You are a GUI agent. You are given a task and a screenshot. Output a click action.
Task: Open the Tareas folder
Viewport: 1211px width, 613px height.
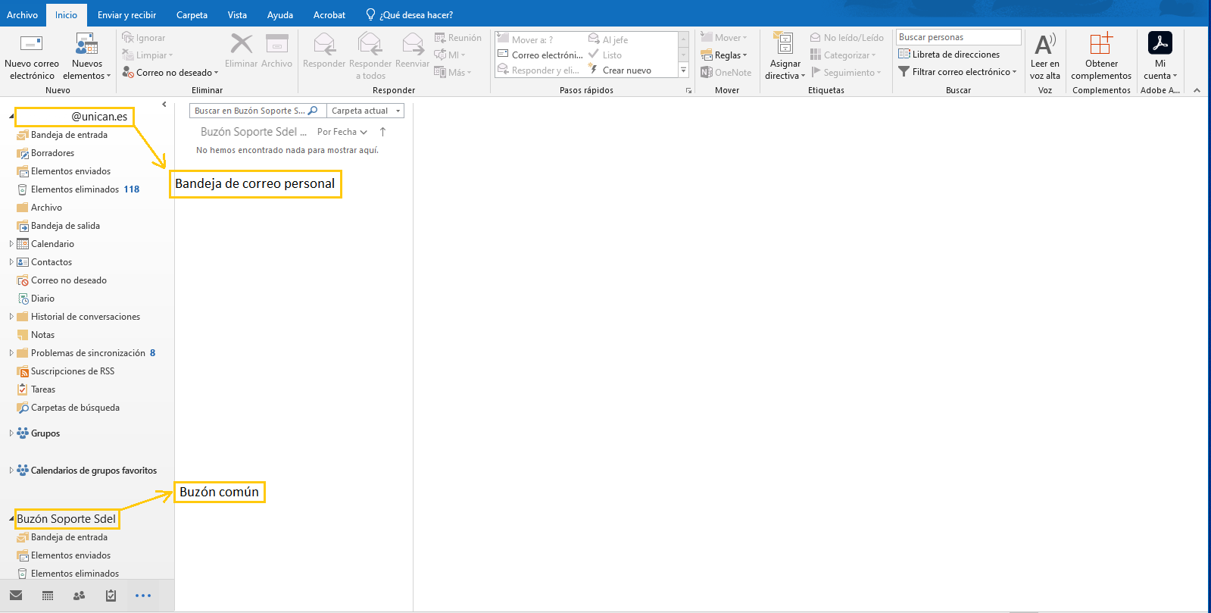(43, 389)
